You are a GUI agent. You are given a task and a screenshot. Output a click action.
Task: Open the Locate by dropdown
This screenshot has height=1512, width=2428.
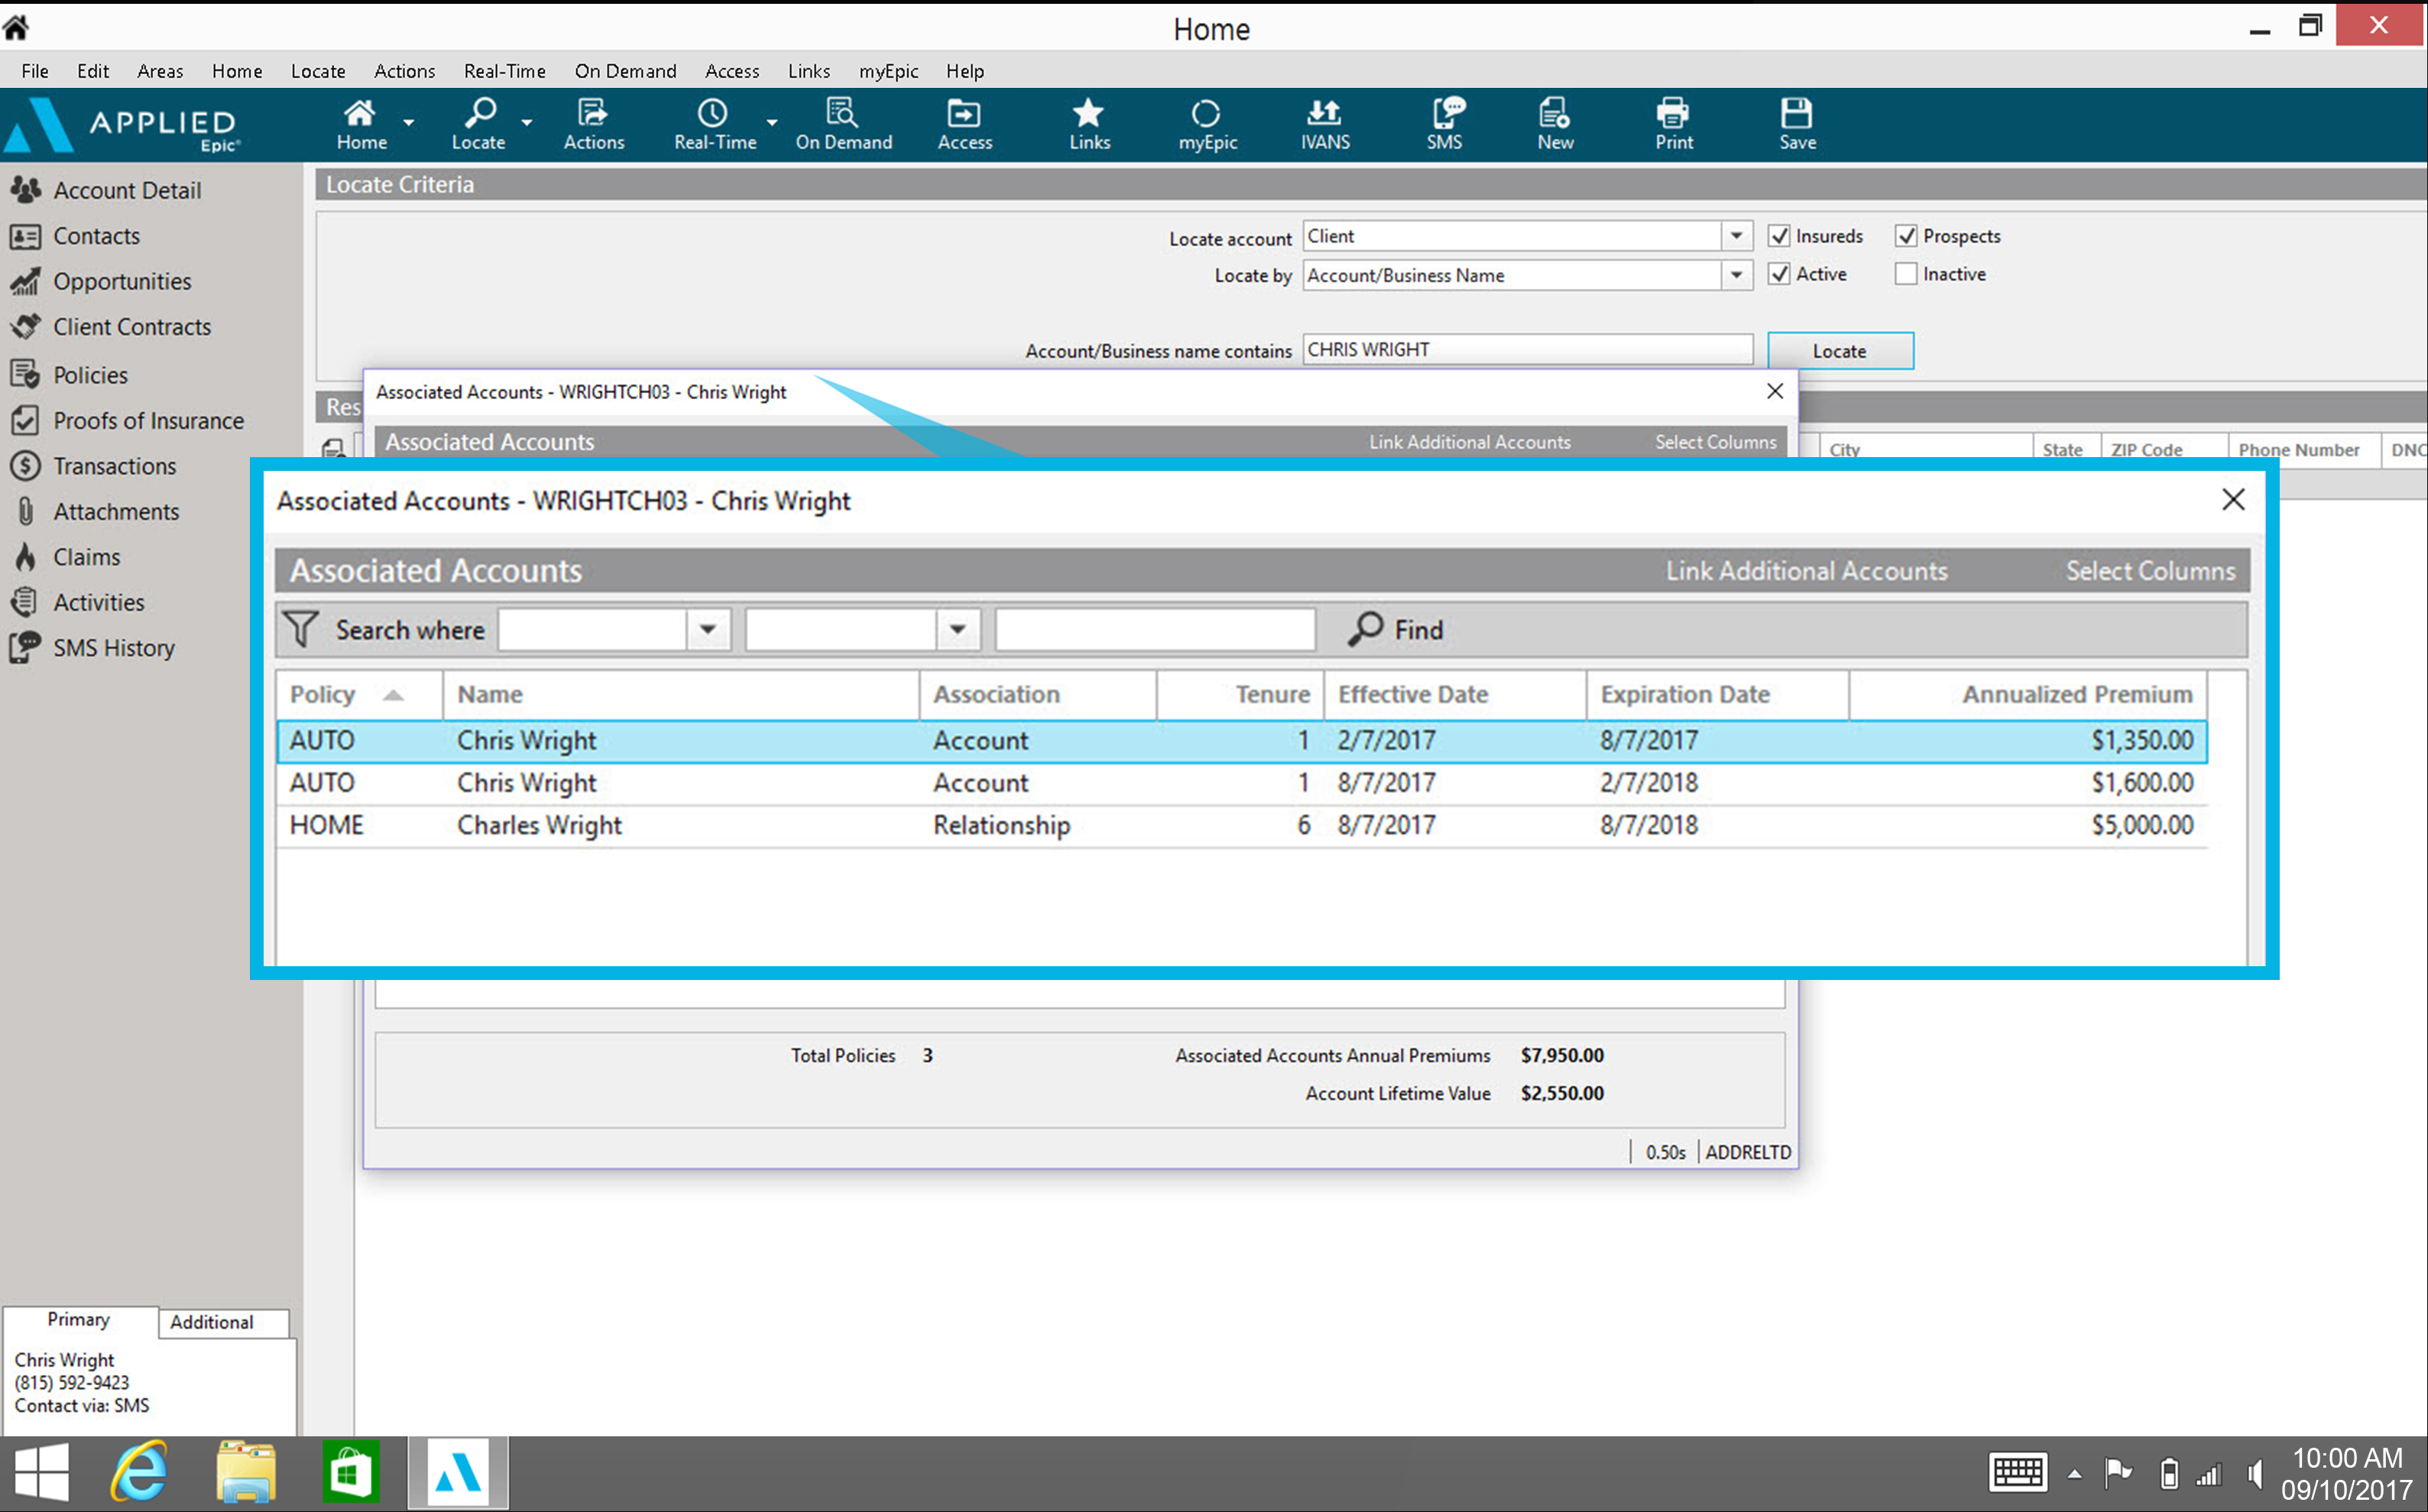click(1736, 275)
